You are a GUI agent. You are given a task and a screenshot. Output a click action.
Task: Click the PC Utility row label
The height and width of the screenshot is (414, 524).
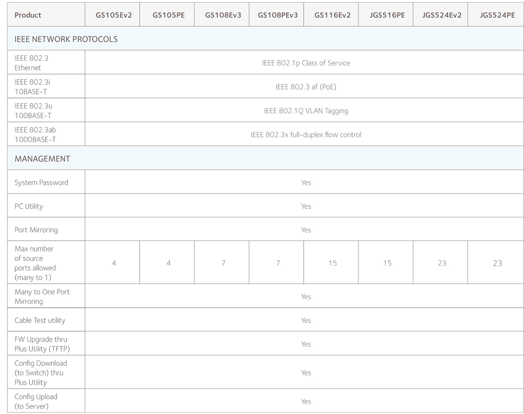click(x=29, y=206)
